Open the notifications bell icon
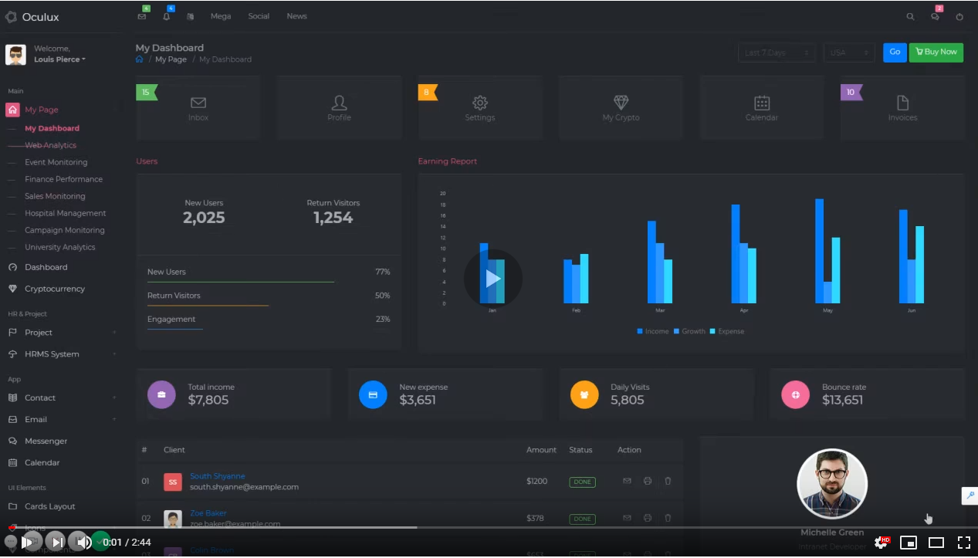 [x=166, y=16]
